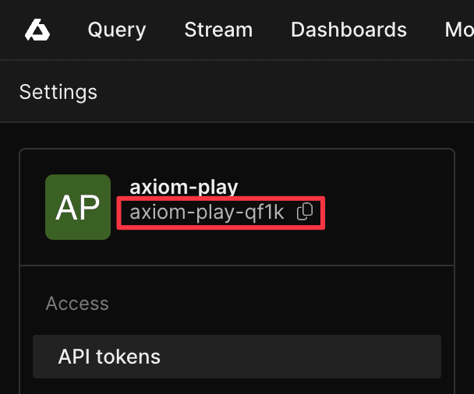This screenshot has width=474, height=394.
Task: Open the partially visible Monitors tab
Action: coord(459,30)
